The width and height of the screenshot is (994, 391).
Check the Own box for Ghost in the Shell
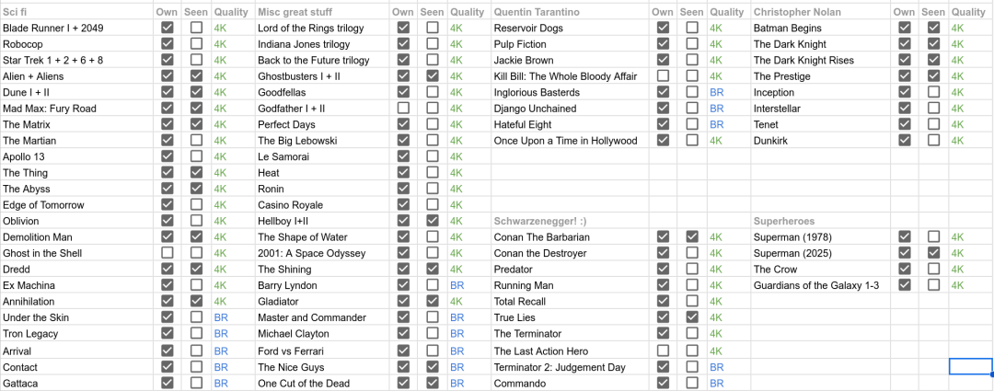click(167, 253)
